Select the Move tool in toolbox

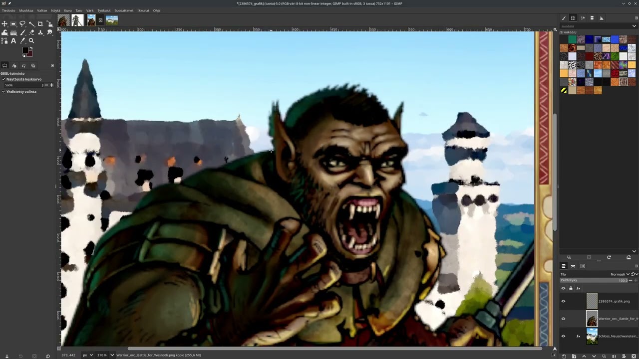tap(4, 24)
